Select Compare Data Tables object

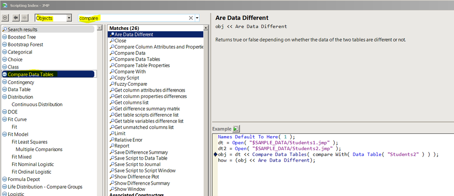pyautogui.click(x=48, y=74)
